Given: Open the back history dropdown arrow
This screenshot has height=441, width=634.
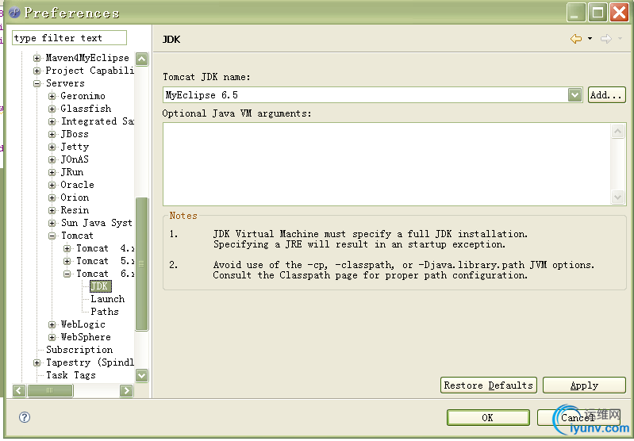Looking at the screenshot, I should tap(590, 39).
